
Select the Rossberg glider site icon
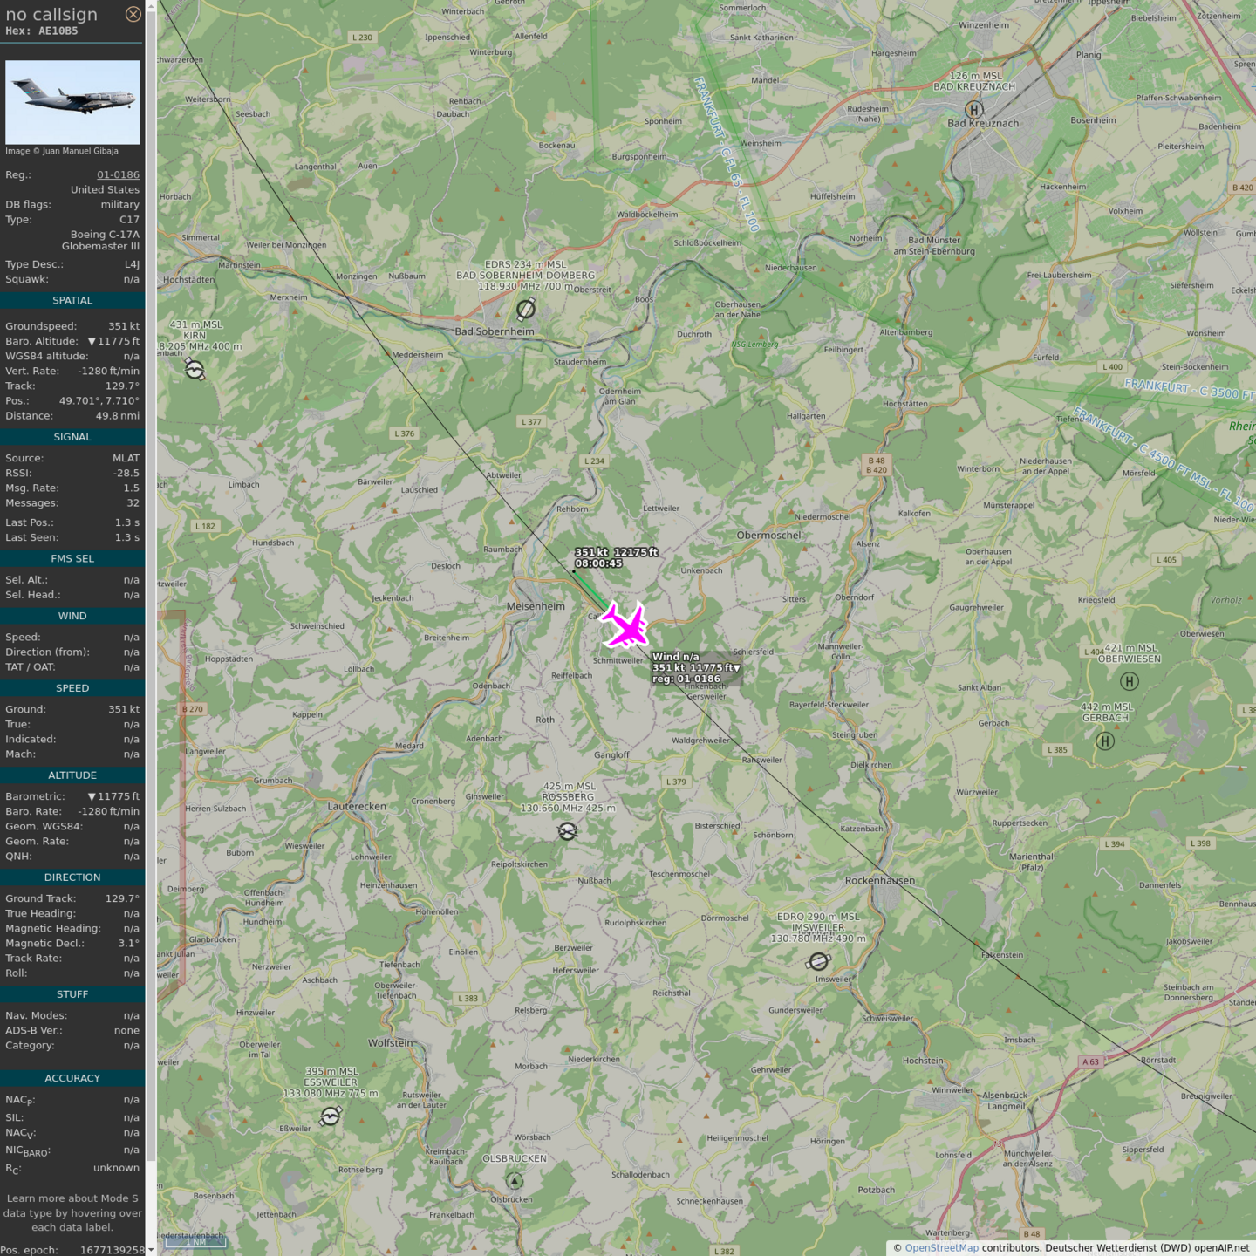click(x=567, y=831)
